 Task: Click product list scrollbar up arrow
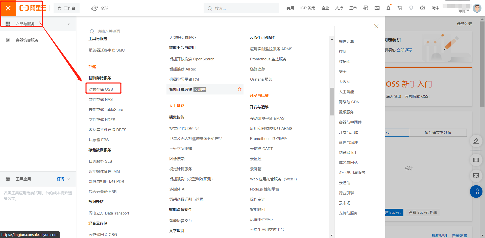point(332,39)
